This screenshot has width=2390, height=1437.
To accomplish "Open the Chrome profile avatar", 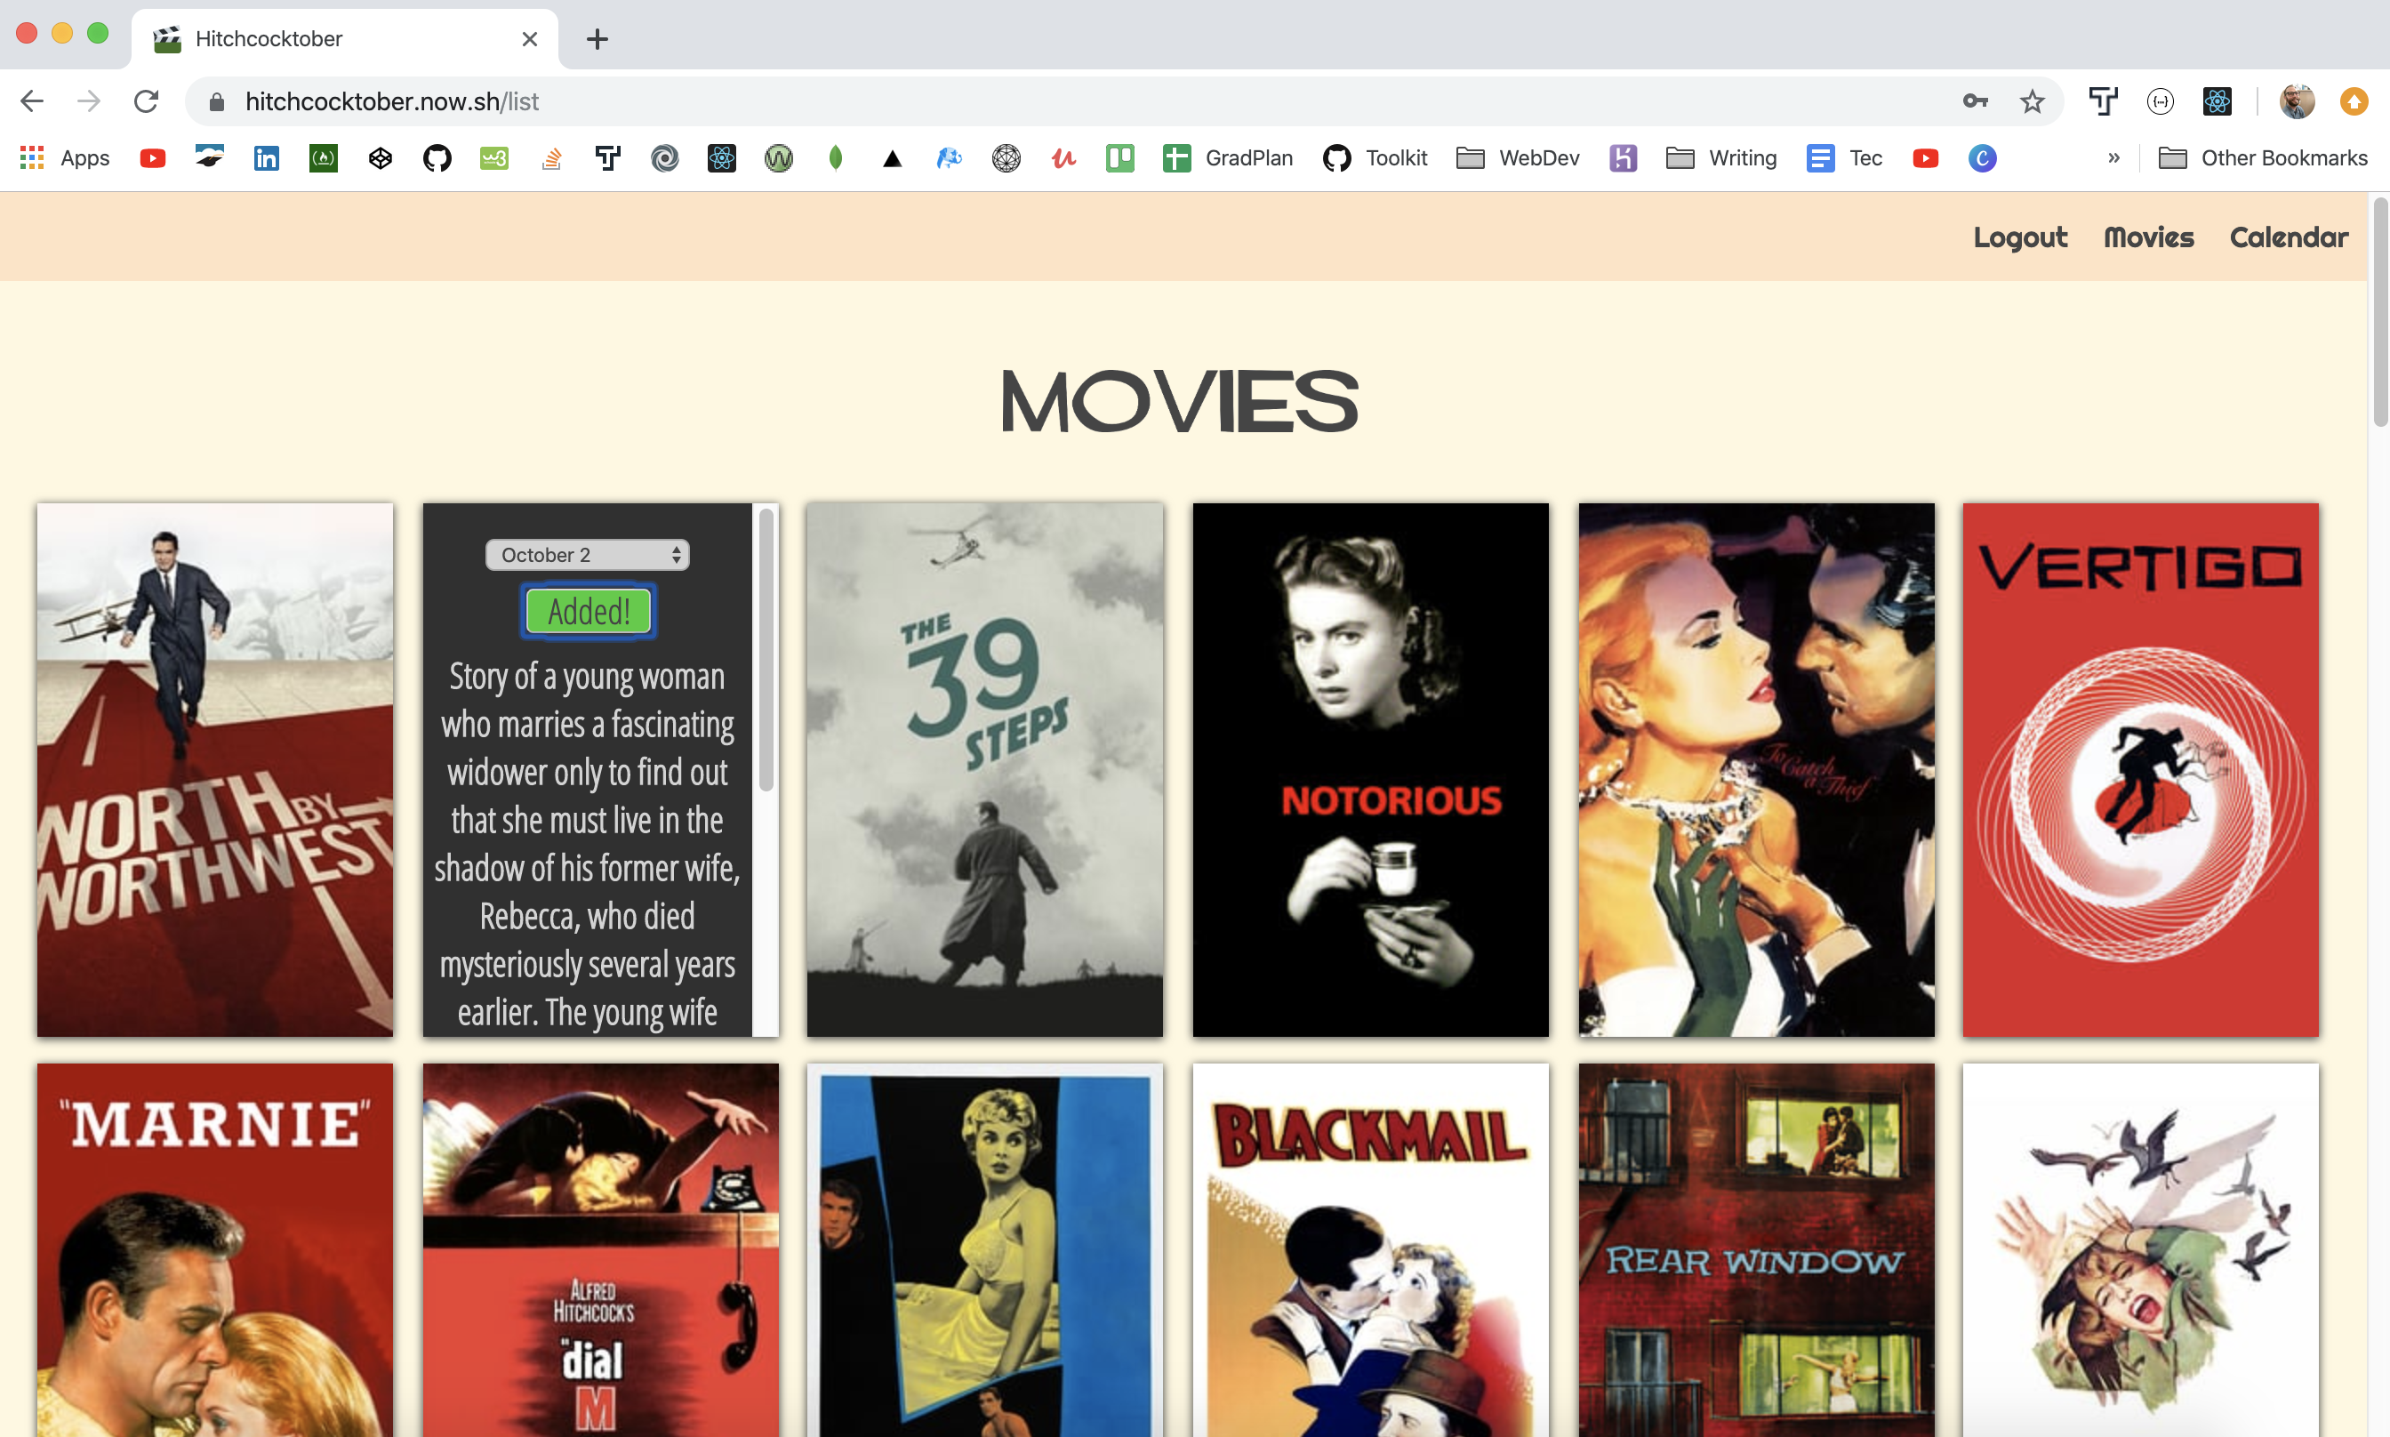I will pyautogui.click(x=2297, y=101).
